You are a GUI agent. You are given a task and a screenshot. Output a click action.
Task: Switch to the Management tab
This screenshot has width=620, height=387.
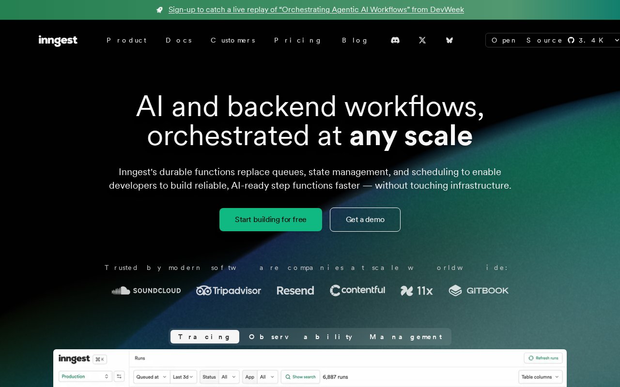pyautogui.click(x=406, y=337)
